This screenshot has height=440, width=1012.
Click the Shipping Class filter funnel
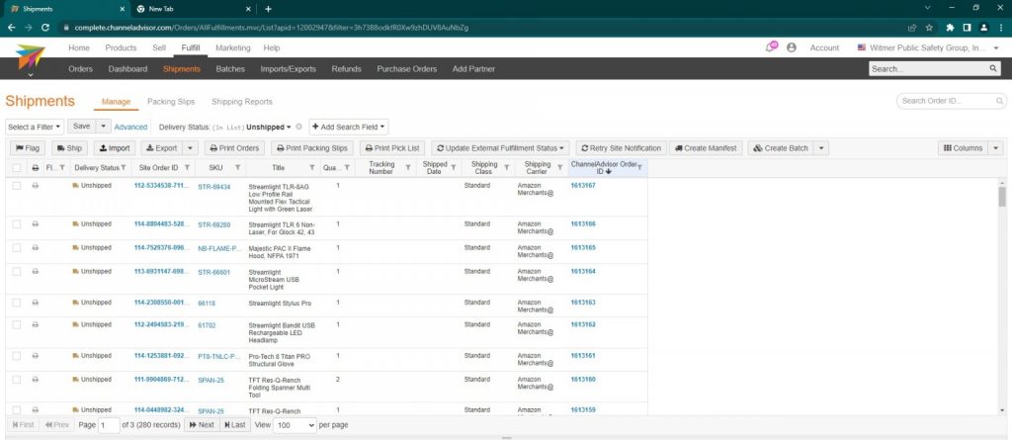point(507,168)
